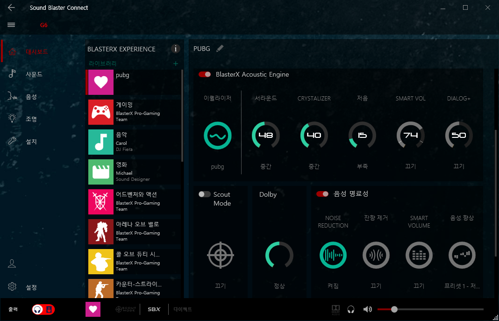Add a new library profile with plus
This screenshot has width=499, height=321.
pyautogui.click(x=175, y=64)
